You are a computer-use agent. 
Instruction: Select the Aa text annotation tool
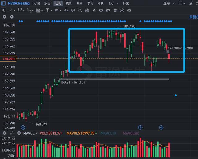[x=66, y=10]
